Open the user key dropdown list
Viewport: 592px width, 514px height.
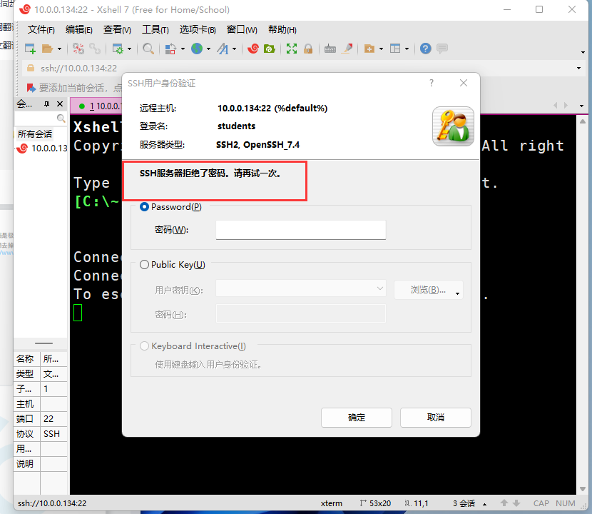(x=380, y=288)
